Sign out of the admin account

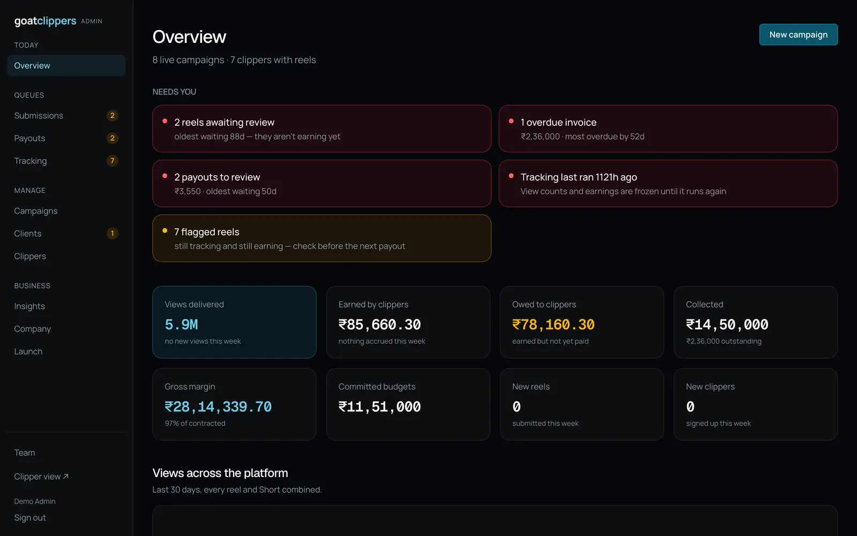coord(30,518)
